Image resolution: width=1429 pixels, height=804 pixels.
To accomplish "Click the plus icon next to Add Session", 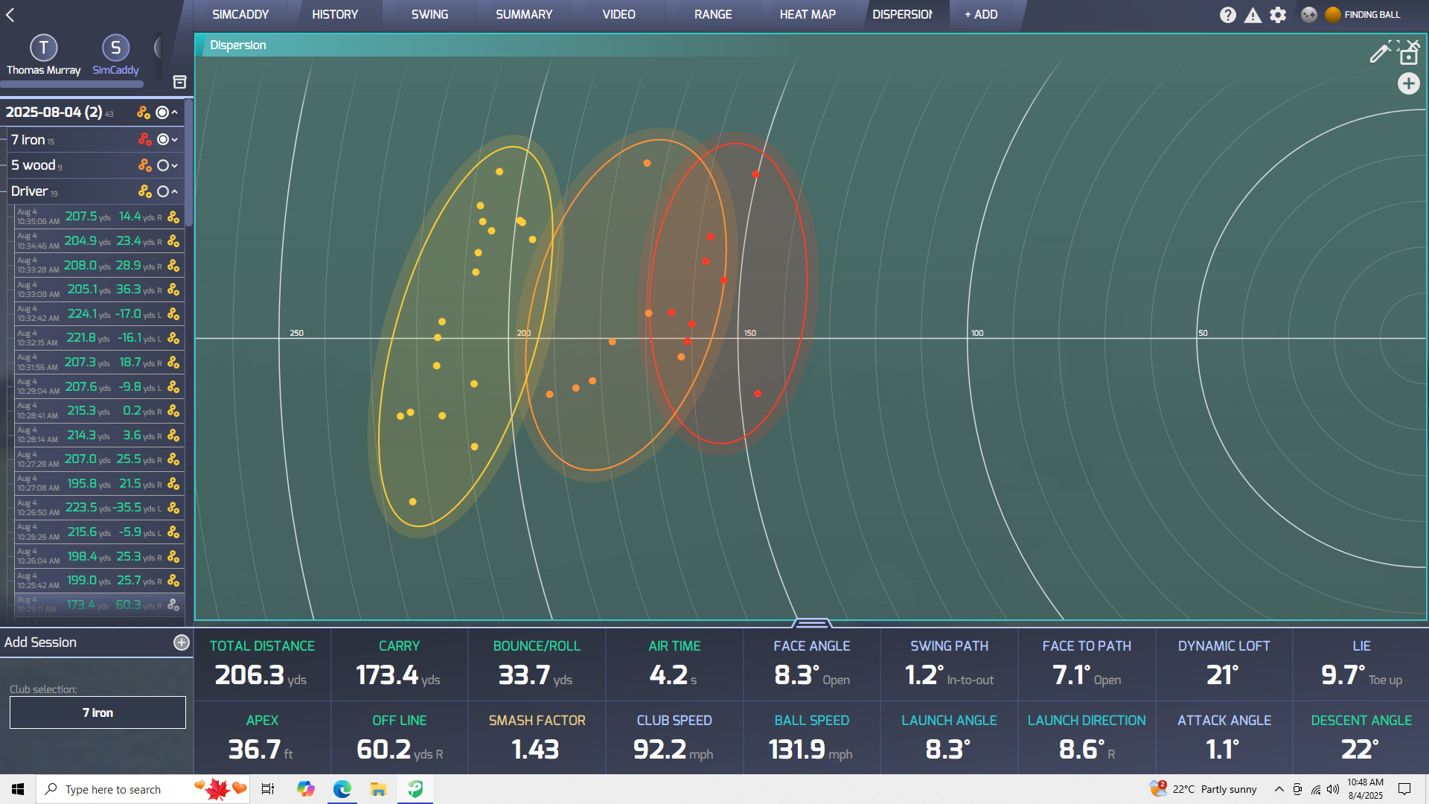I will click(x=182, y=642).
